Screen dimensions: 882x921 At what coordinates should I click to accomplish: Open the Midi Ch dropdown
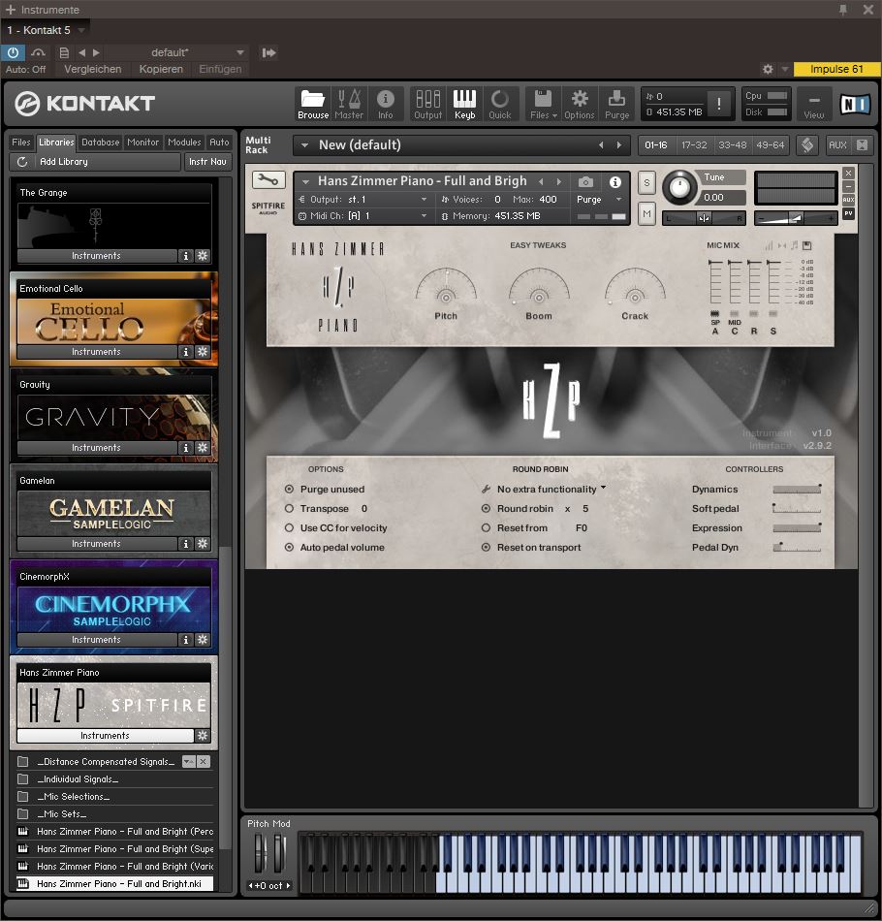click(x=424, y=215)
